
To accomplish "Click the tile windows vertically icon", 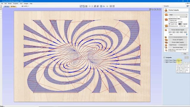I will pos(113,6).
